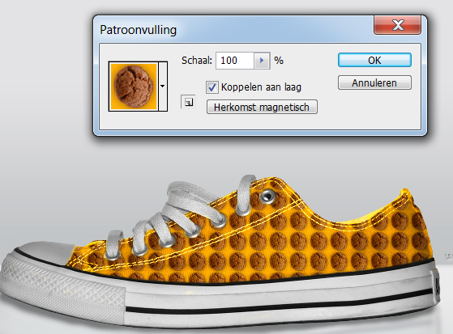Click the create new preset from pattern icon
Screen dimensions: 453x334
tap(188, 102)
